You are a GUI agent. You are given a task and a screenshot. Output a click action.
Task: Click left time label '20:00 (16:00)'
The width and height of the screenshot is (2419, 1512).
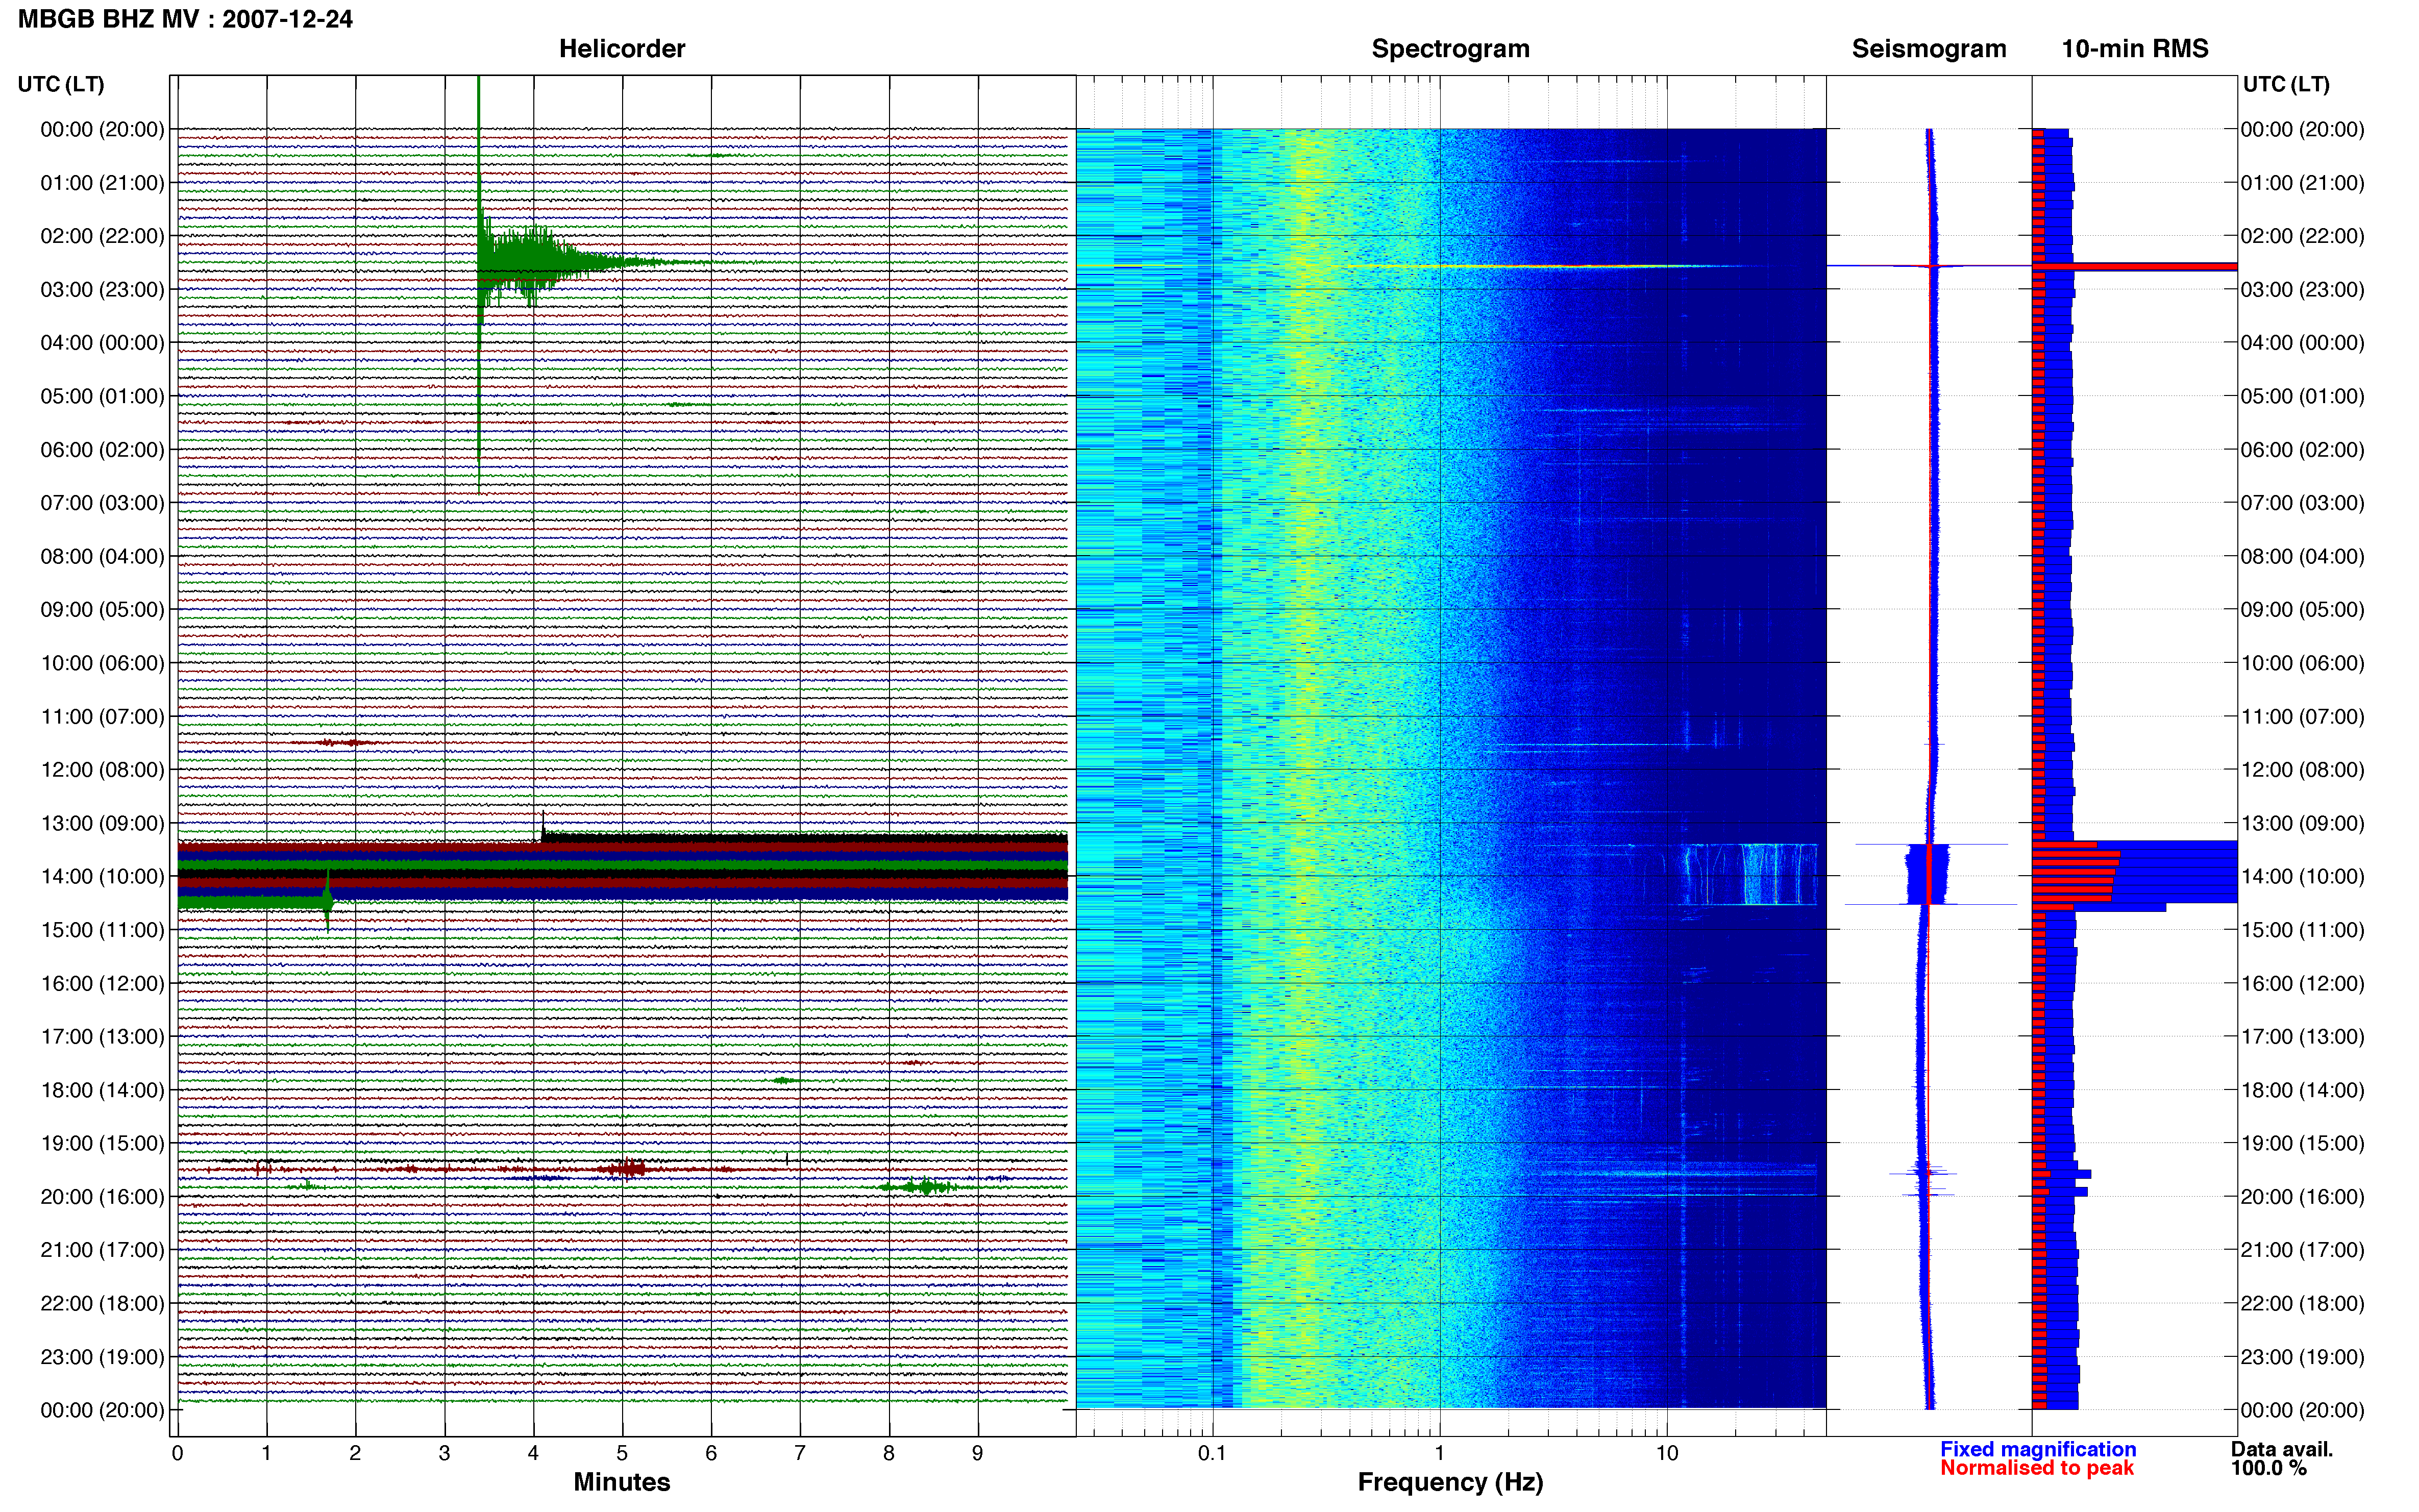point(102,1196)
